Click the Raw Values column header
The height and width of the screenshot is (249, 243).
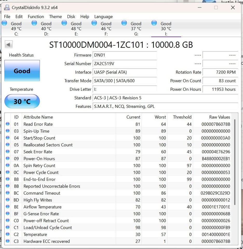click(x=219, y=117)
